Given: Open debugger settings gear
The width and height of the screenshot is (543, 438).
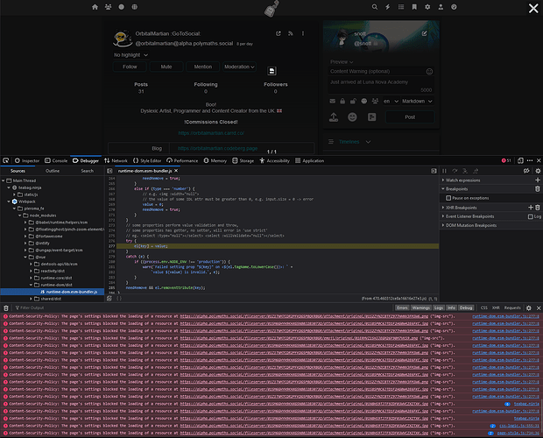Looking at the screenshot, I should coord(538,171).
